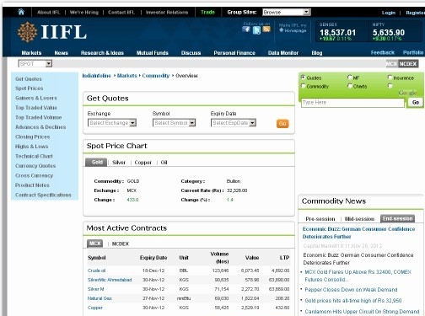
Task: Click the IIFL logo
Action: pos(52,32)
